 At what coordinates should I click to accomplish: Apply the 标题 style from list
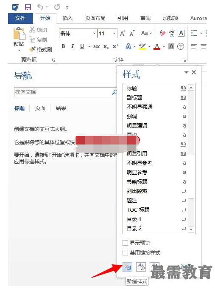pos(156,88)
